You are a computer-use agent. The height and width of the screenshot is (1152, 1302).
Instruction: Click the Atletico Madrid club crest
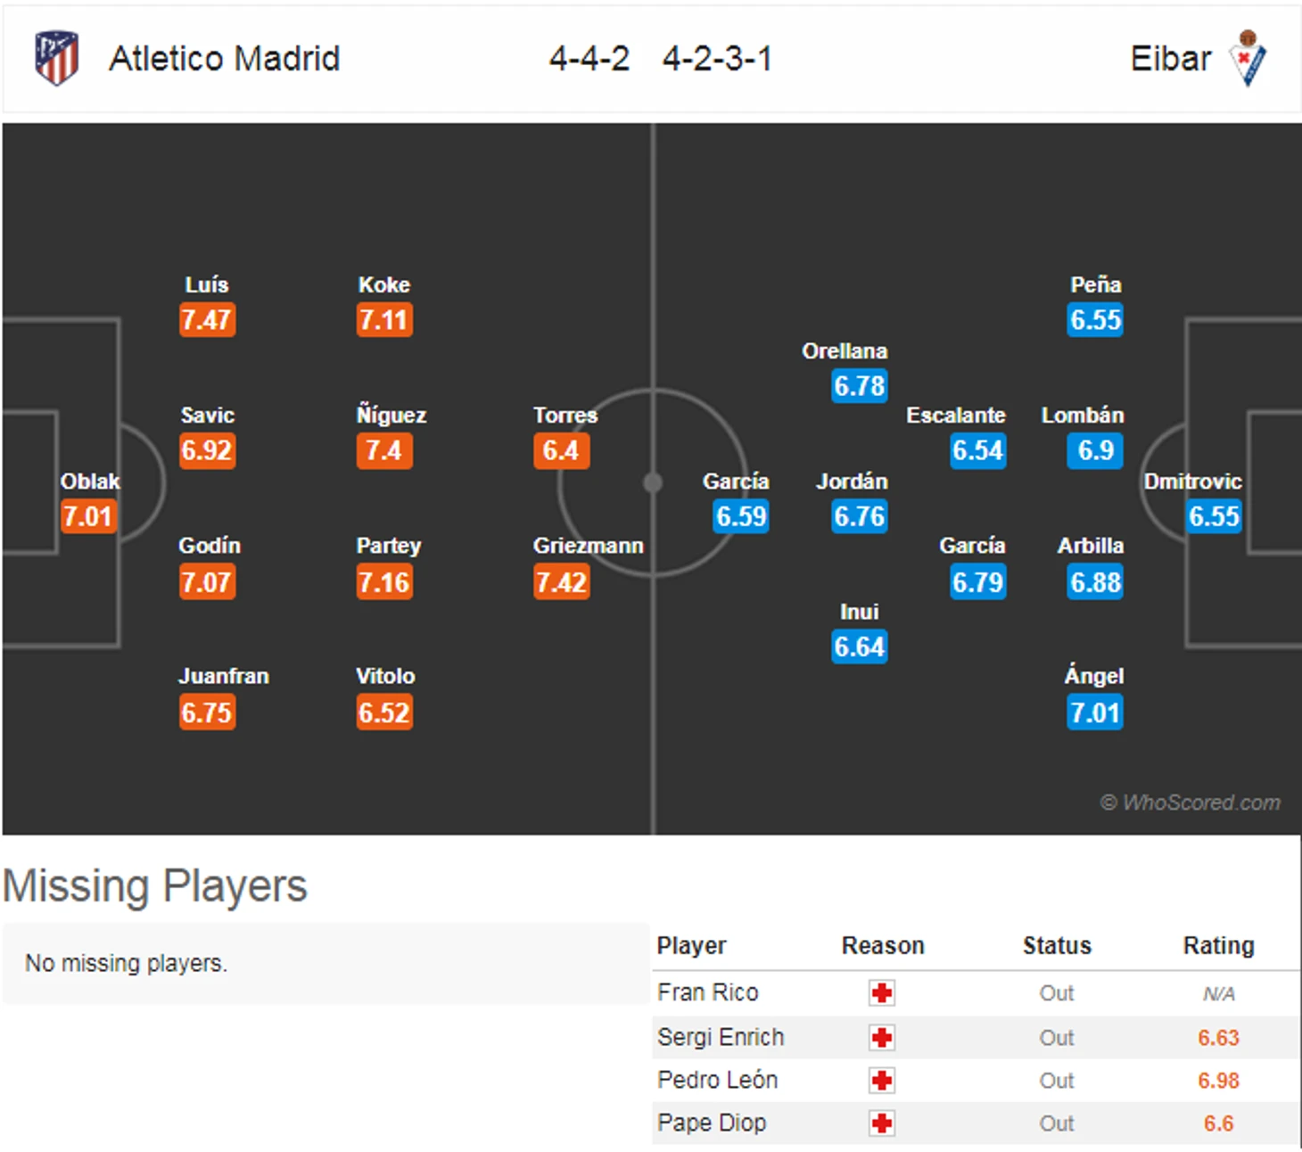(x=57, y=58)
